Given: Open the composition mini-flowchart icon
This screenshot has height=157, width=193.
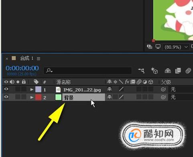Looking at the screenshot, I should click(141, 70).
